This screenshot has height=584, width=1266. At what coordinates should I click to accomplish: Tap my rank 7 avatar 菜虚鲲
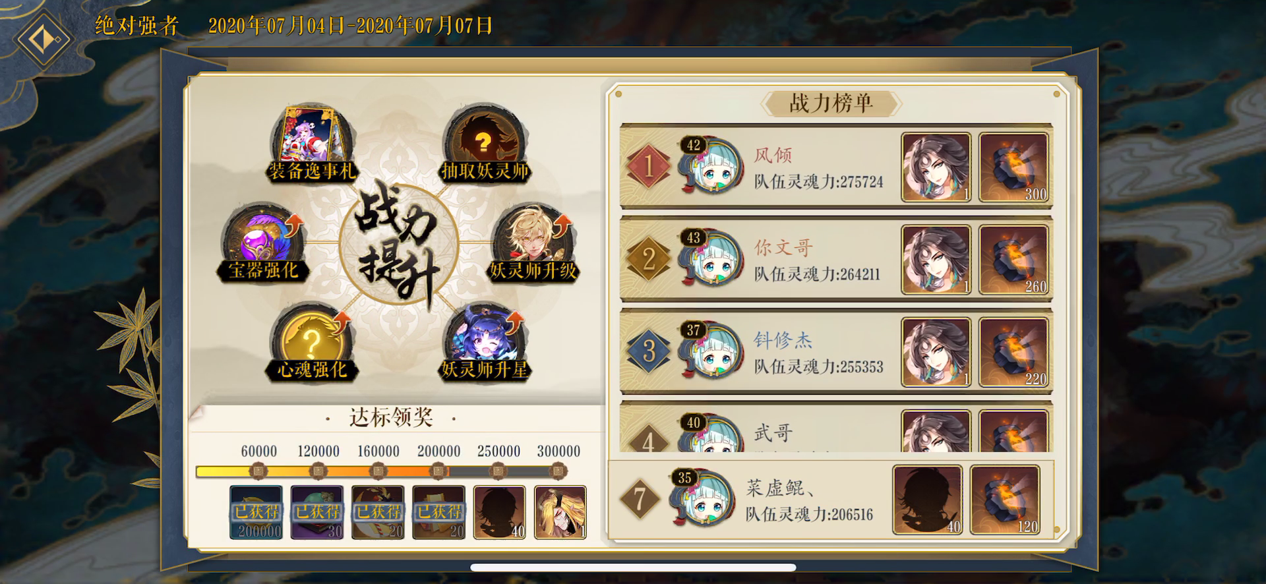click(x=702, y=498)
